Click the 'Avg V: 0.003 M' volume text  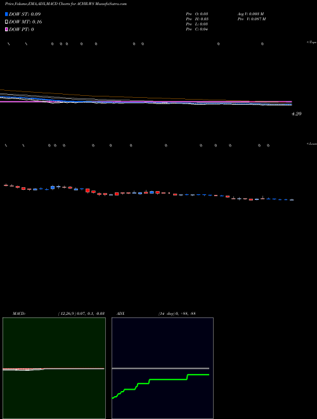click(250, 14)
